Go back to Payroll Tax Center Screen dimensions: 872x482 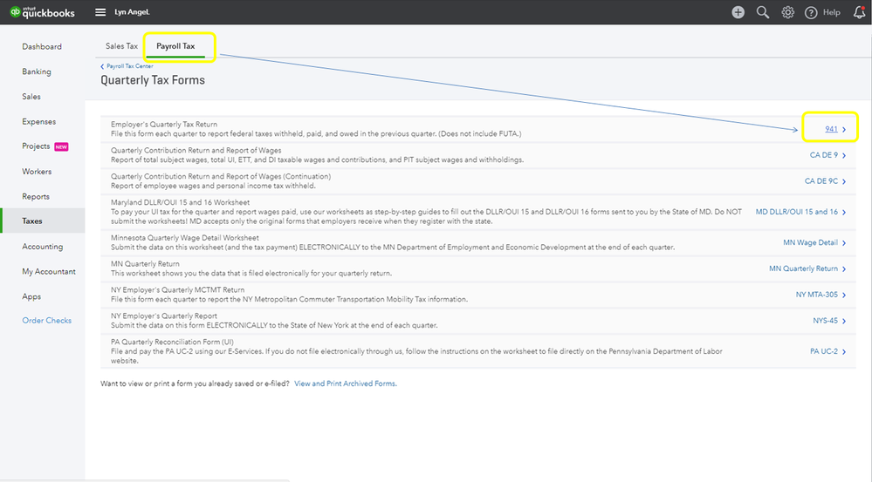pos(129,66)
